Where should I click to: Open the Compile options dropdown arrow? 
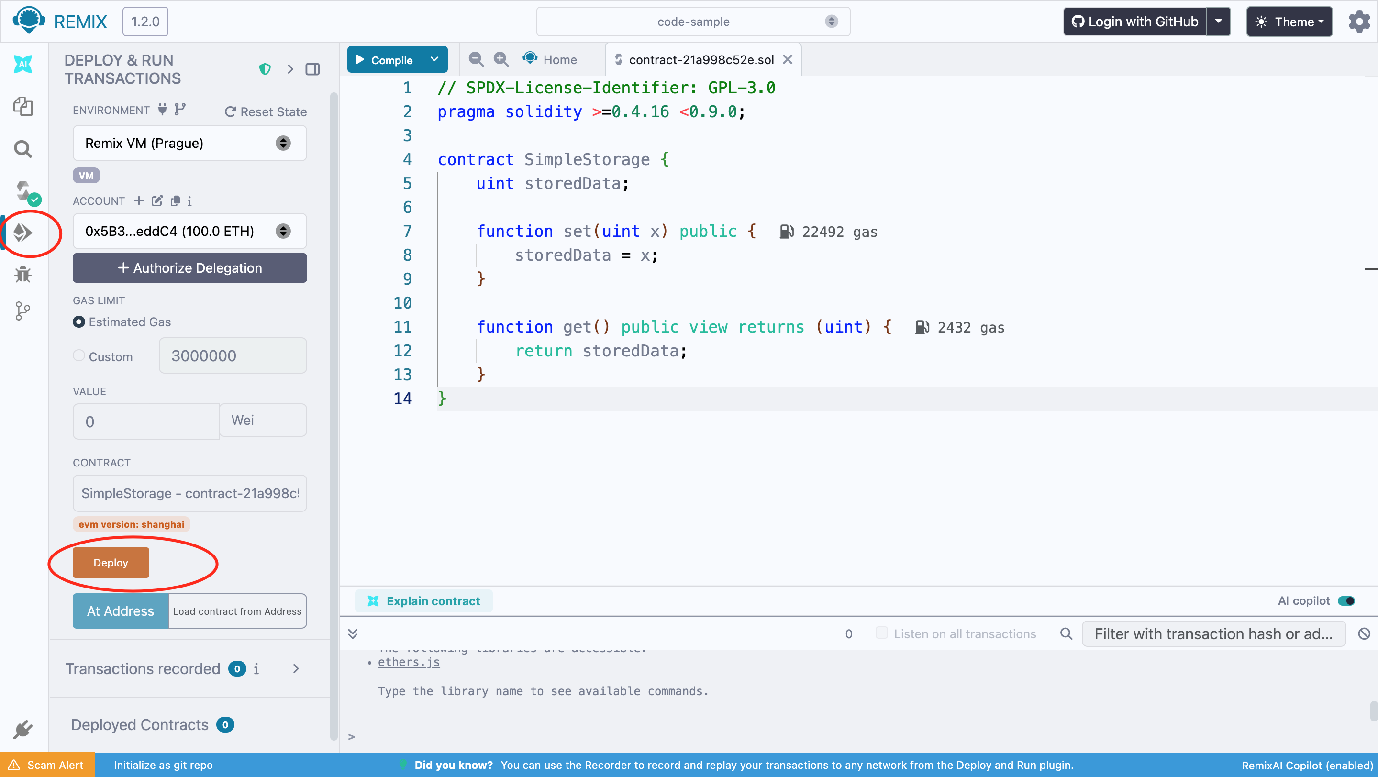click(x=434, y=59)
